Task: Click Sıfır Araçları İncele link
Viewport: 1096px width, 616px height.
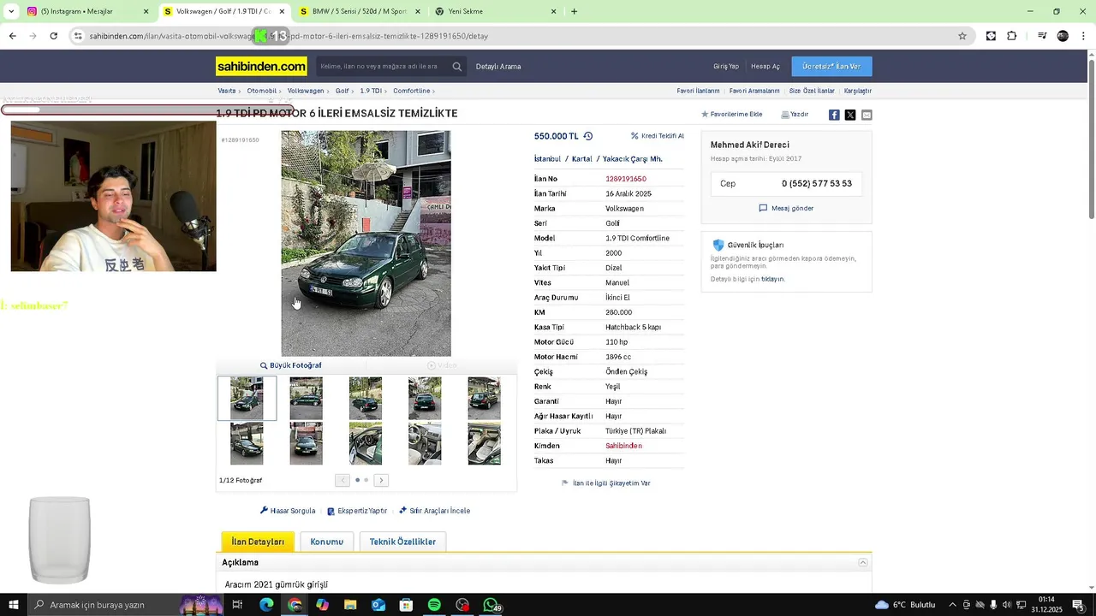Action: point(435,511)
